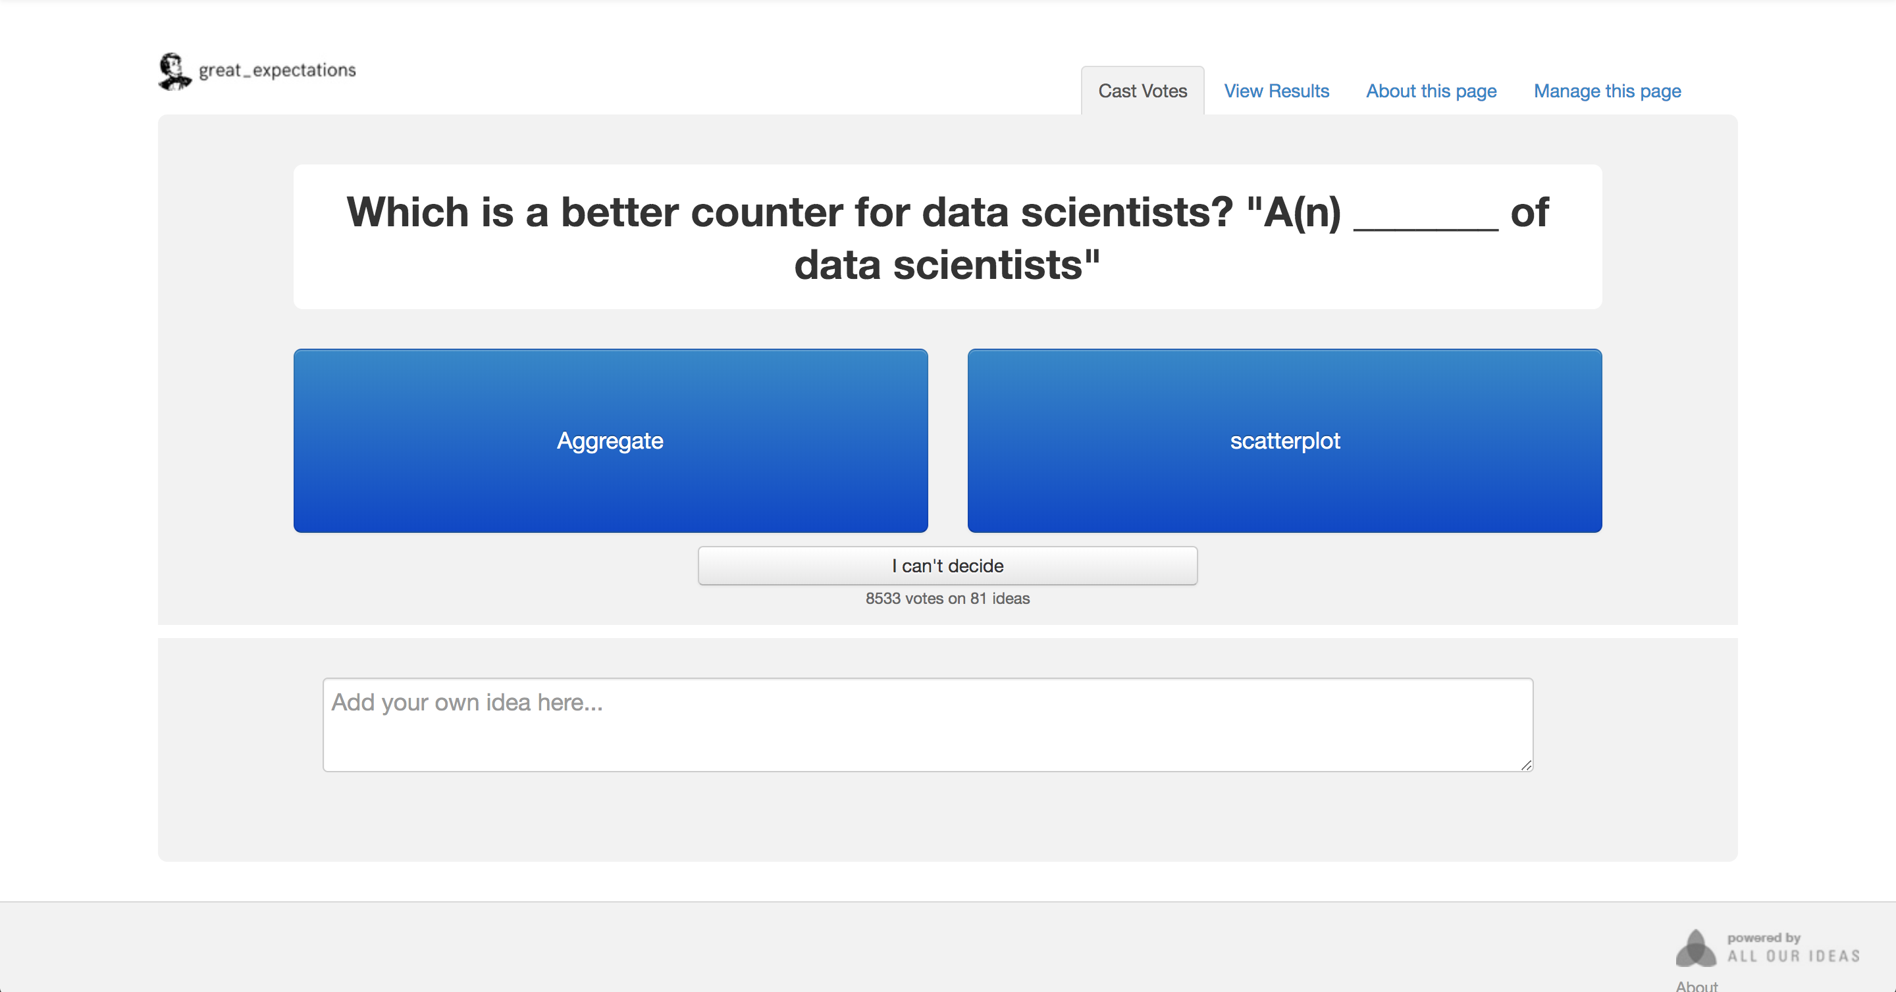Open the View Results tab

[x=1277, y=90]
